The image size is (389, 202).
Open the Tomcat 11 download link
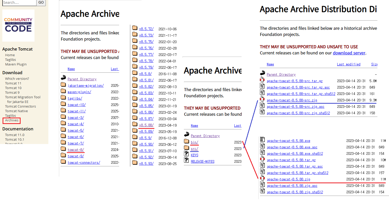[x=13, y=83]
